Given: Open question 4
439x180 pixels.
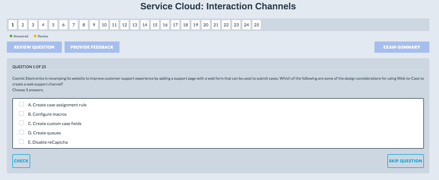Looking at the screenshot, I should point(43,25).
